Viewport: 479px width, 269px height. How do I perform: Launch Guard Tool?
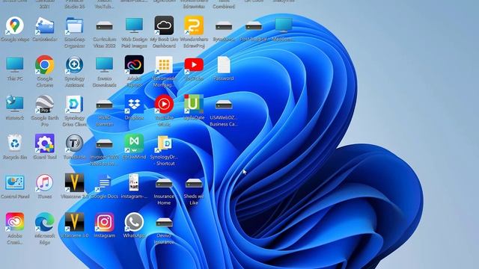click(45, 143)
